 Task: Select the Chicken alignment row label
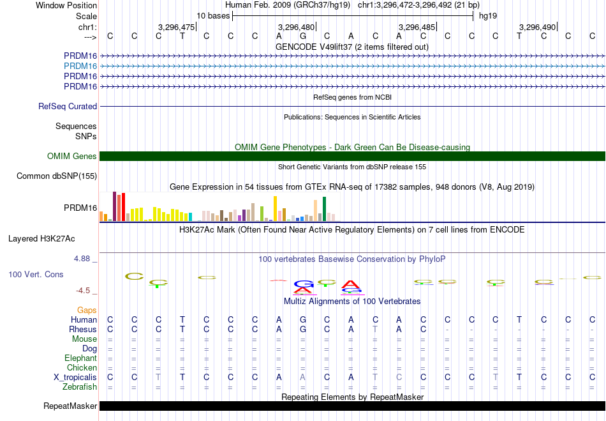click(82, 367)
